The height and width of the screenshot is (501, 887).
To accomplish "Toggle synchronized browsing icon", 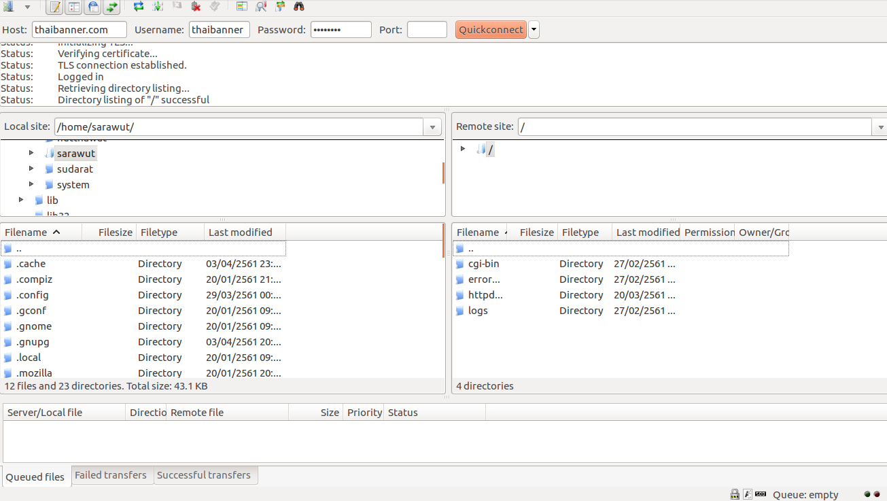I will pos(280,7).
